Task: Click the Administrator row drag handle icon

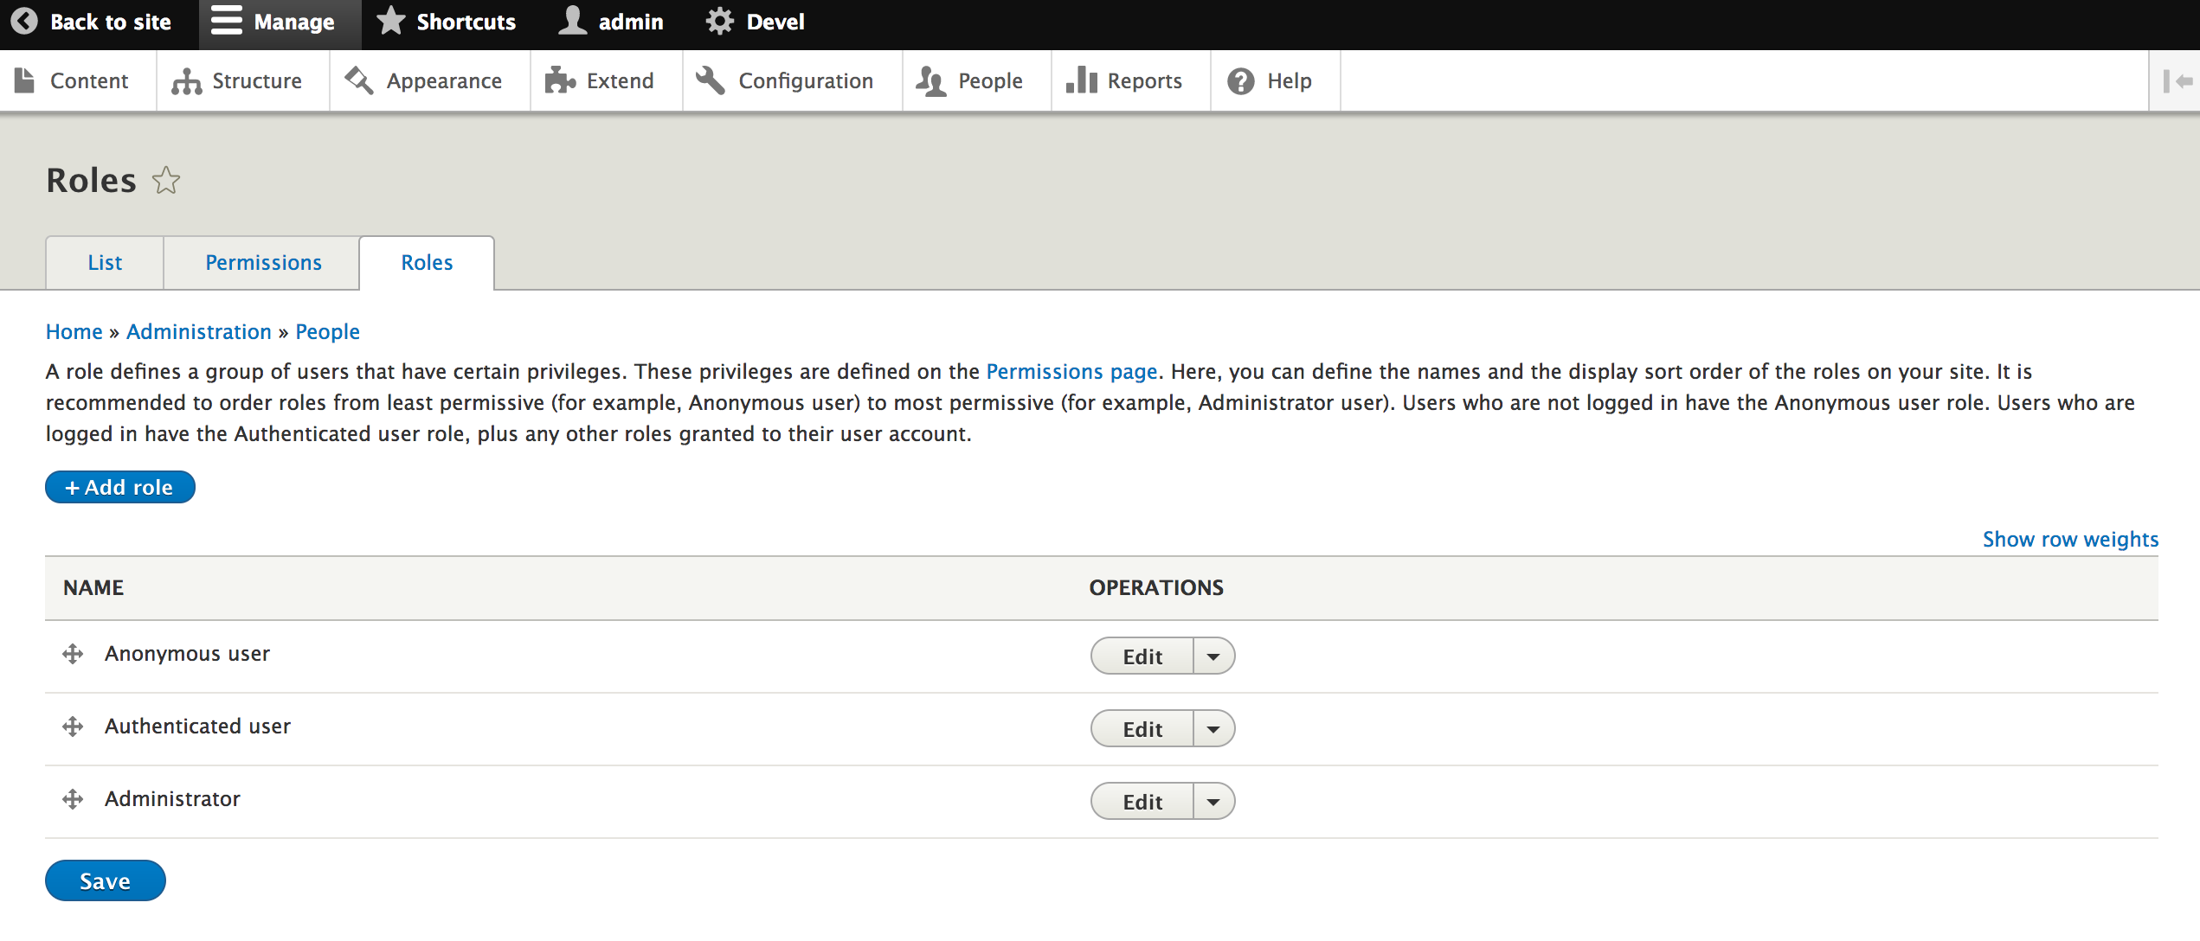Action: [73, 799]
